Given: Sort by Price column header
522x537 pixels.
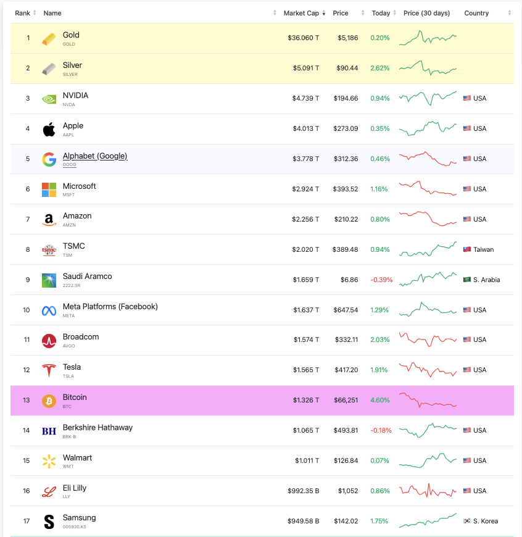Looking at the screenshot, I should (341, 13).
